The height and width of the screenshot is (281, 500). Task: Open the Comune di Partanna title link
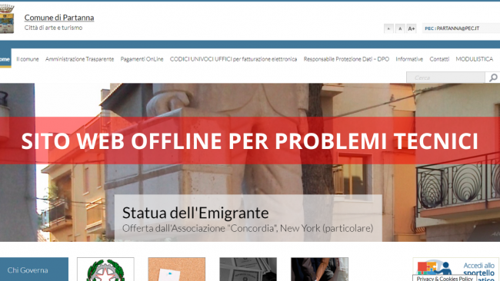coord(59,18)
